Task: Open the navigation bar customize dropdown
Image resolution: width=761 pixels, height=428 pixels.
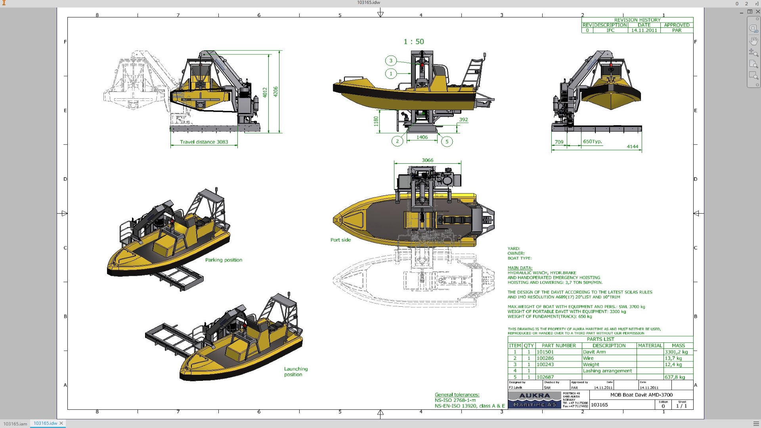Action: (x=757, y=85)
